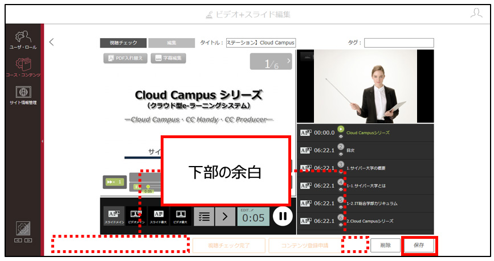
Task: Click the PDF入れ替え button
Action: pos(125,58)
